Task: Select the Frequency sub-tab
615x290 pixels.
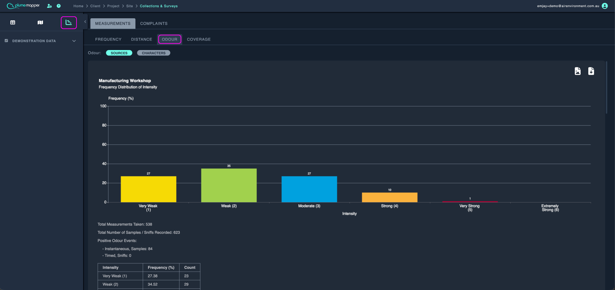Action: coord(108,39)
